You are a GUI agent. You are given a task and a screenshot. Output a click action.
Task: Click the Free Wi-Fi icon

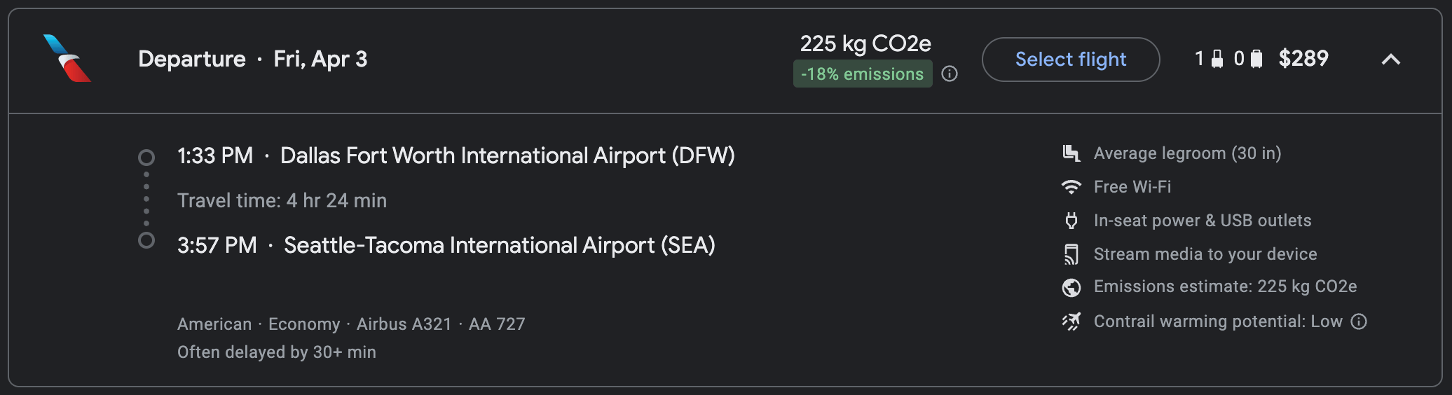pyautogui.click(x=1071, y=187)
